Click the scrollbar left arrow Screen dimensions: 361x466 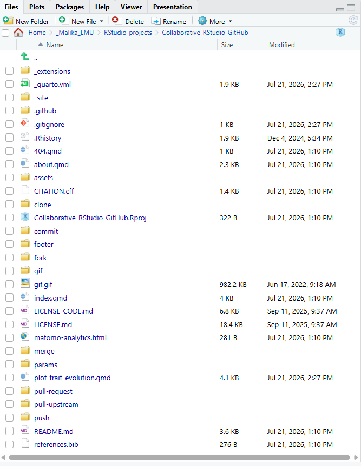tap(3, 457)
